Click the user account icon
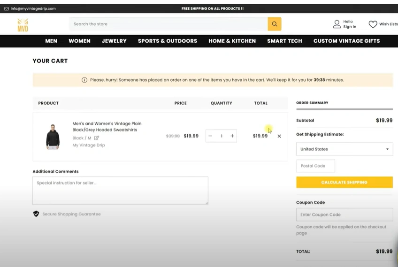 click(x=337, y=24)
